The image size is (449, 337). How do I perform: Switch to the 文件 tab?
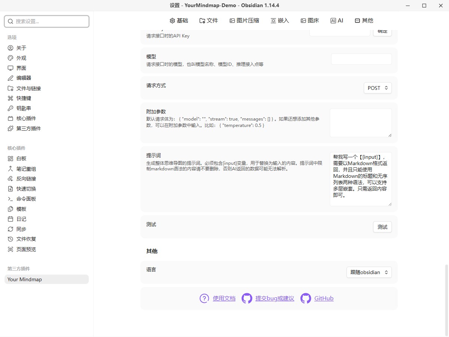(209, 21)
